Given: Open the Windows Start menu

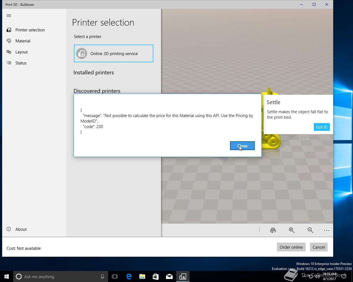Looking at the screenshot, I should coord(7,276).
